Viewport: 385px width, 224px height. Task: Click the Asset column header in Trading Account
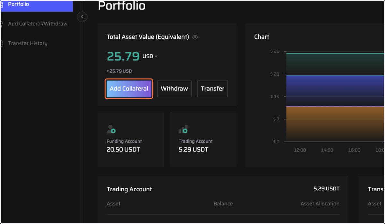pyautogui.click(x=114, y=204)
